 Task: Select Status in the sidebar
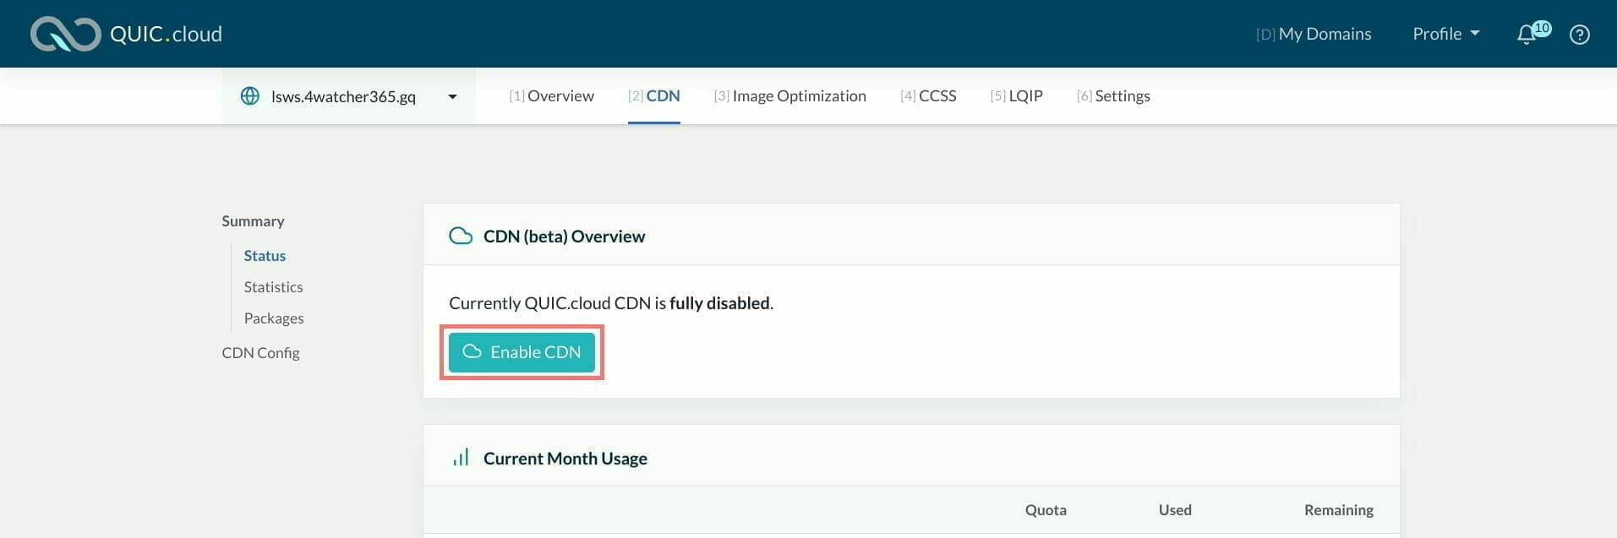click(x=265, y=255)
